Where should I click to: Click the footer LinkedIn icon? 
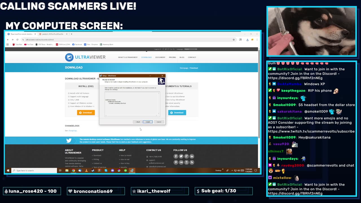click(192, 156)
